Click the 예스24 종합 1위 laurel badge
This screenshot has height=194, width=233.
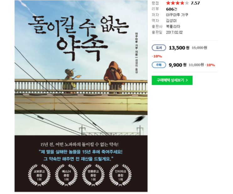[x=66, y=175]
